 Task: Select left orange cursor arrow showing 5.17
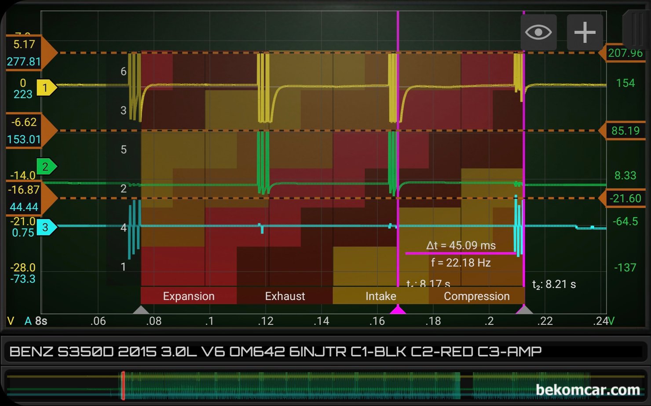[x=31, y=53]
